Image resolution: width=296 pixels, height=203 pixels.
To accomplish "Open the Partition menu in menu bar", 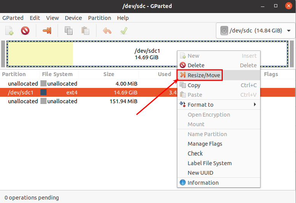I will [x=100, y=18].
